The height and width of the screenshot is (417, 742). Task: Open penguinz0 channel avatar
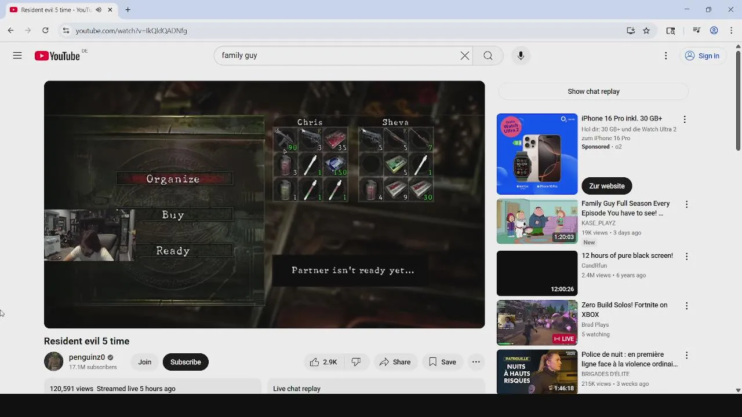(x=53, y=361)
